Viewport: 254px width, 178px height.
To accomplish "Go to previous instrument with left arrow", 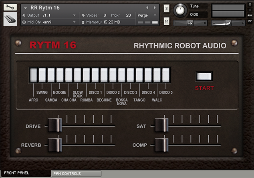I will pos(147,8).
